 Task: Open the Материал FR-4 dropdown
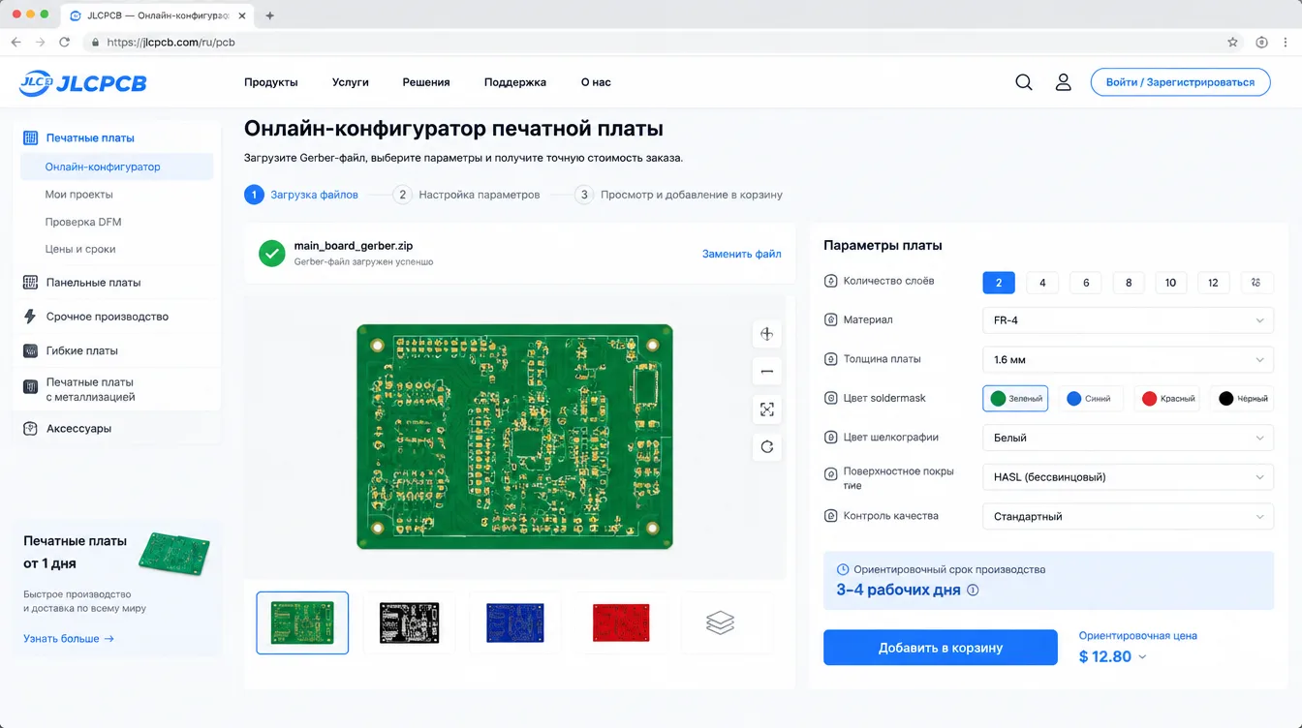point(1128,320)
